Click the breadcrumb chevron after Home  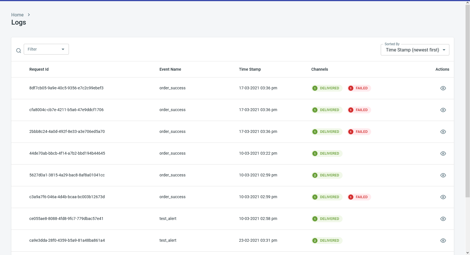(x=29, y=15)
